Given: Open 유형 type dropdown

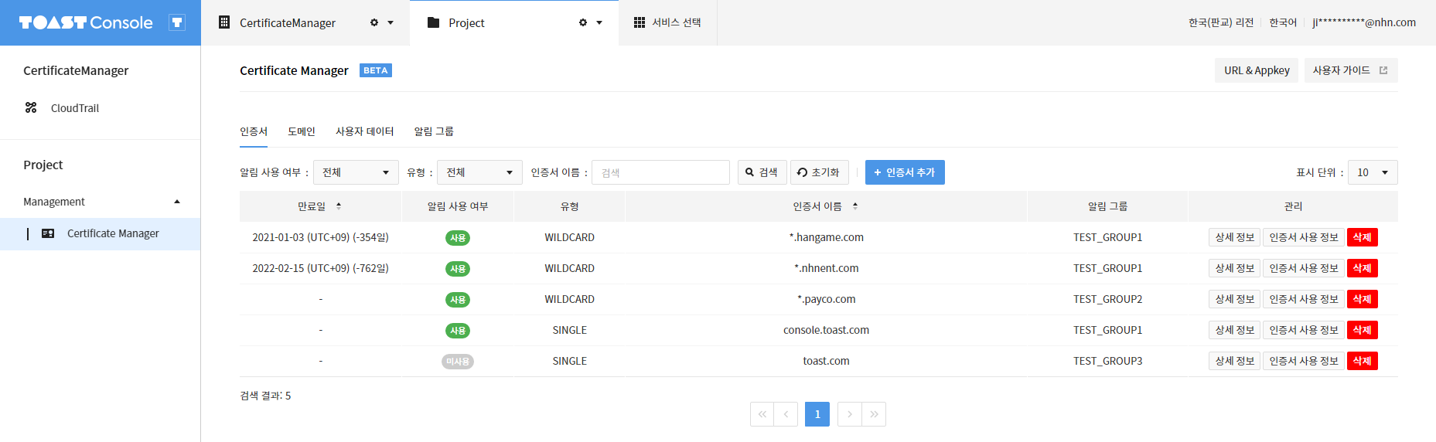Looking at the screenshot, I should (x=479, y=172).
